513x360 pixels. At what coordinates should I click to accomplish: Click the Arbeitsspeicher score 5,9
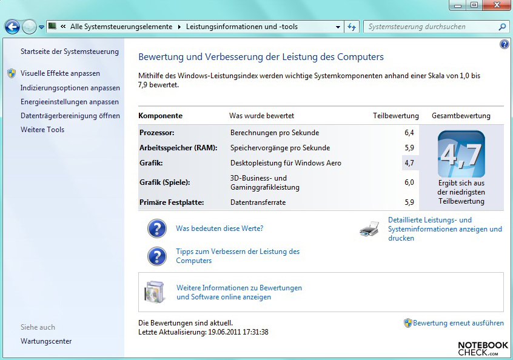coord(409,148)
